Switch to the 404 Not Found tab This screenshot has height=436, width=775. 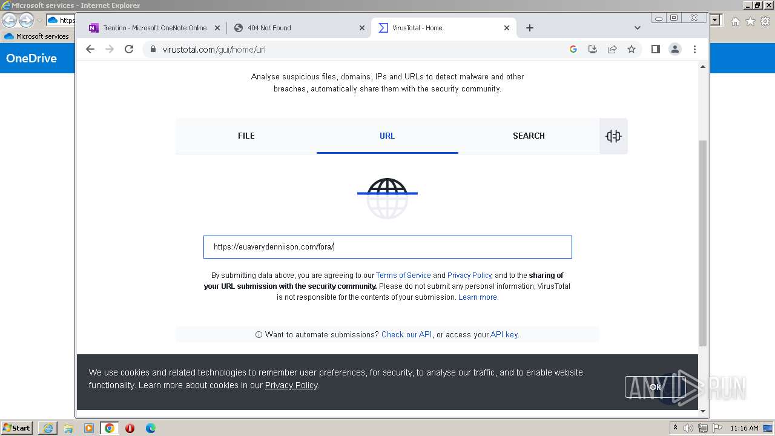pos(299,28)
